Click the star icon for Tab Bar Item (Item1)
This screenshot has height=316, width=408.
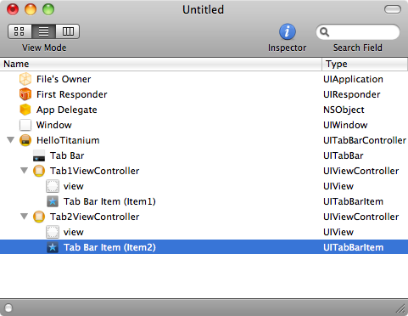[53, 201]
